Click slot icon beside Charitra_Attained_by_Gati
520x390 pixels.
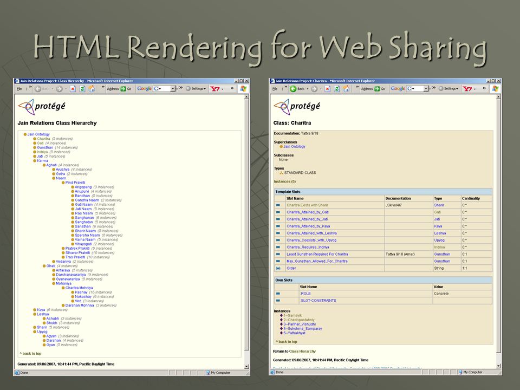tap(278, 212)
